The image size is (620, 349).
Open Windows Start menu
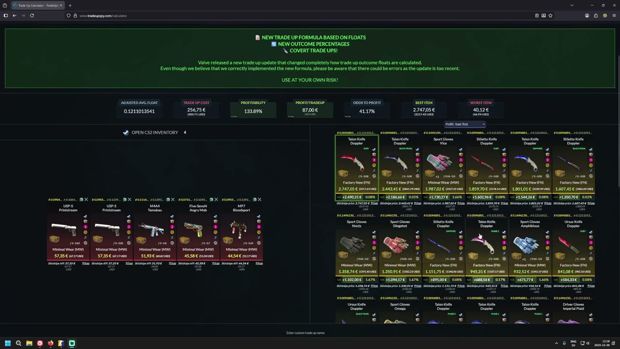point(8,343)
